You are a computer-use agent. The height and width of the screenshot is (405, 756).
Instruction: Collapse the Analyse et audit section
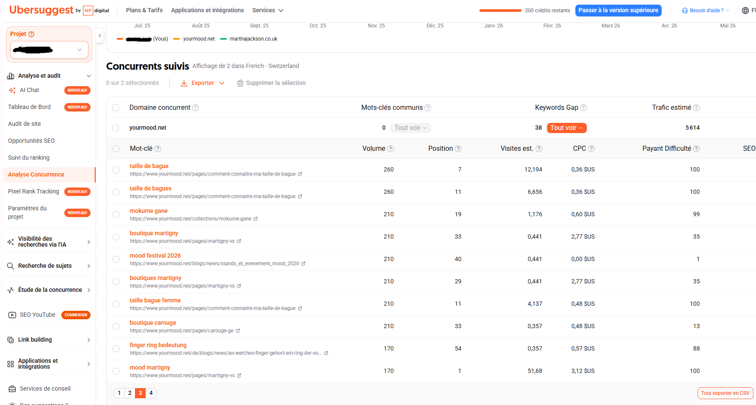[x=89, y=76]
